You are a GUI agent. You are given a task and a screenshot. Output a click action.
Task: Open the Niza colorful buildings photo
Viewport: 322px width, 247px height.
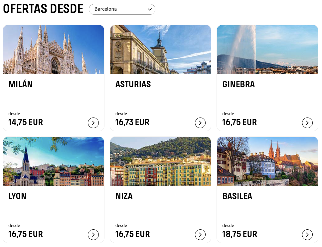(161, 161)
